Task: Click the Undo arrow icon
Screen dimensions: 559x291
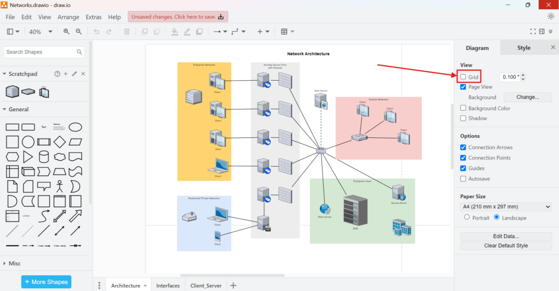Action: [x=97, y=32]
